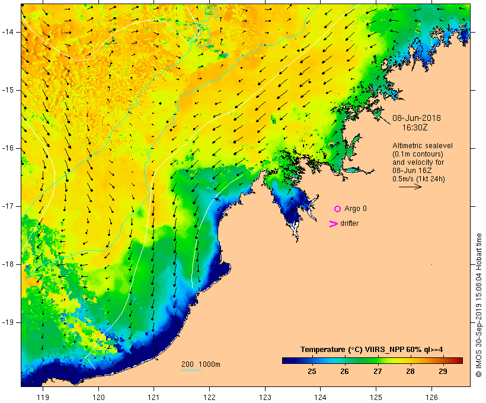The image size is (486, 403).
Task: Click the temperature color bar
Action: tap(372, 360)
